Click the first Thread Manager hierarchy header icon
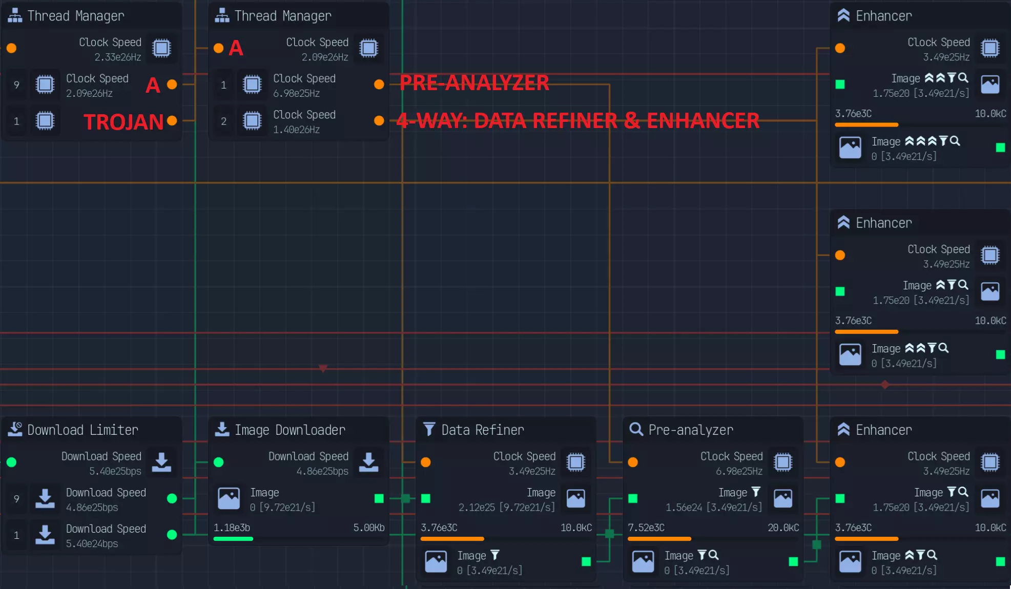The width and height of the screenshot is (1011, 589). [x=15, y=15]
